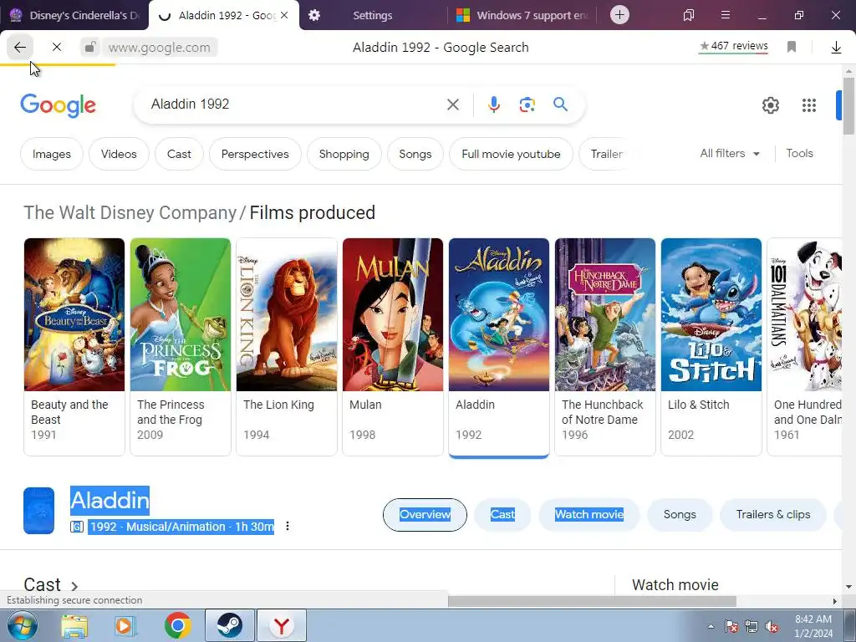This screenshot has width=856, height=642.
Task: Open the Windows Start button
Action: tap(22, 625)
